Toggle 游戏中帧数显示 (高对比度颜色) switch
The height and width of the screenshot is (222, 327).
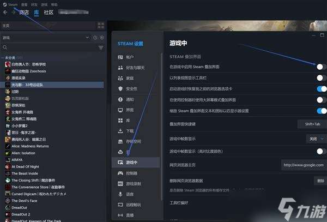321,151
